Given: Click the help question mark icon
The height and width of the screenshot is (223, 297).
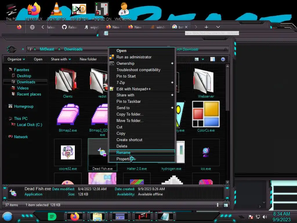Looking at the screenshot, I should point(223,59).
